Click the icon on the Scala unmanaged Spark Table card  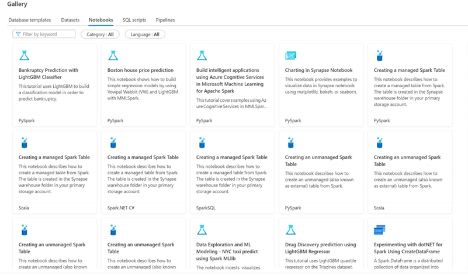tap(380, 143)
